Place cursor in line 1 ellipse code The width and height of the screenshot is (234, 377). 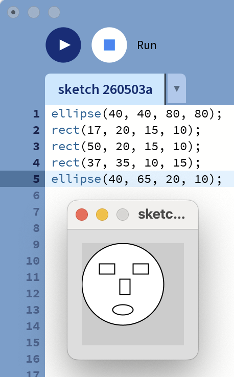[136, 114]
